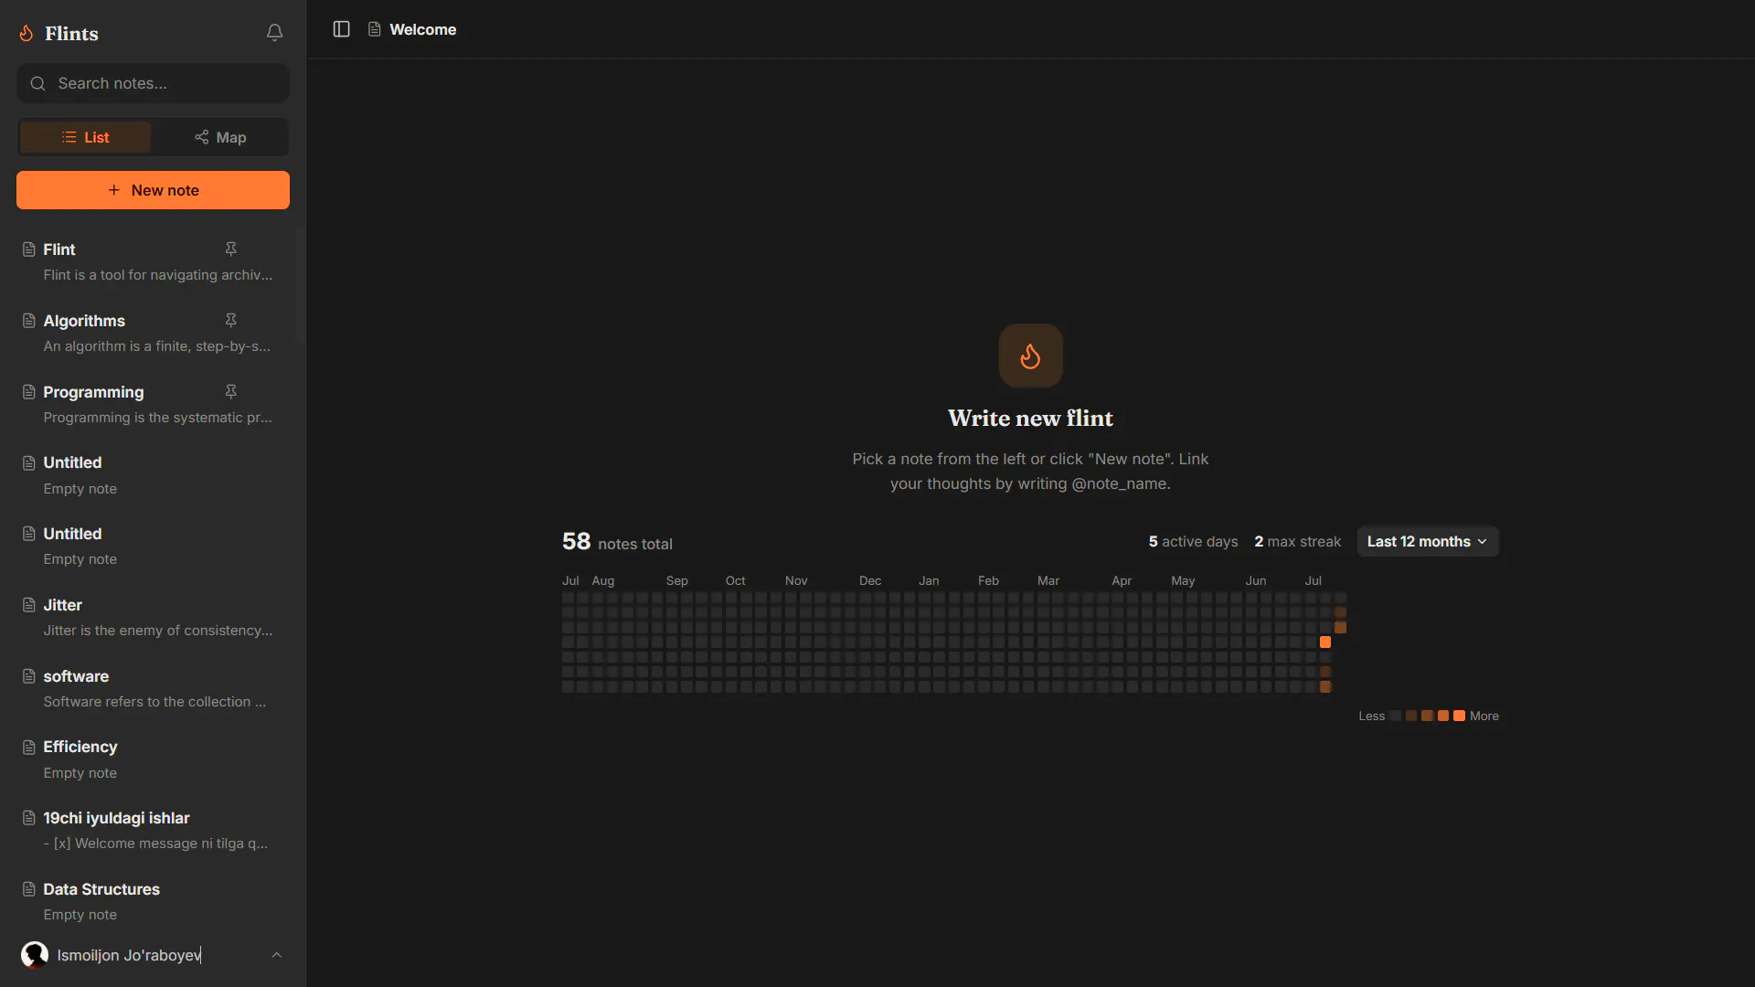
Task: Unpin the Programming note
Action: point(231,391)
